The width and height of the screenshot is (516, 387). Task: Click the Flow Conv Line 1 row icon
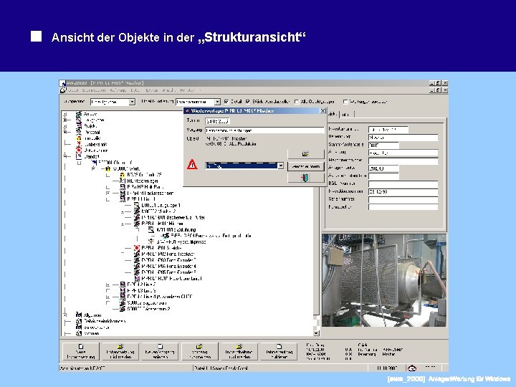137,278
